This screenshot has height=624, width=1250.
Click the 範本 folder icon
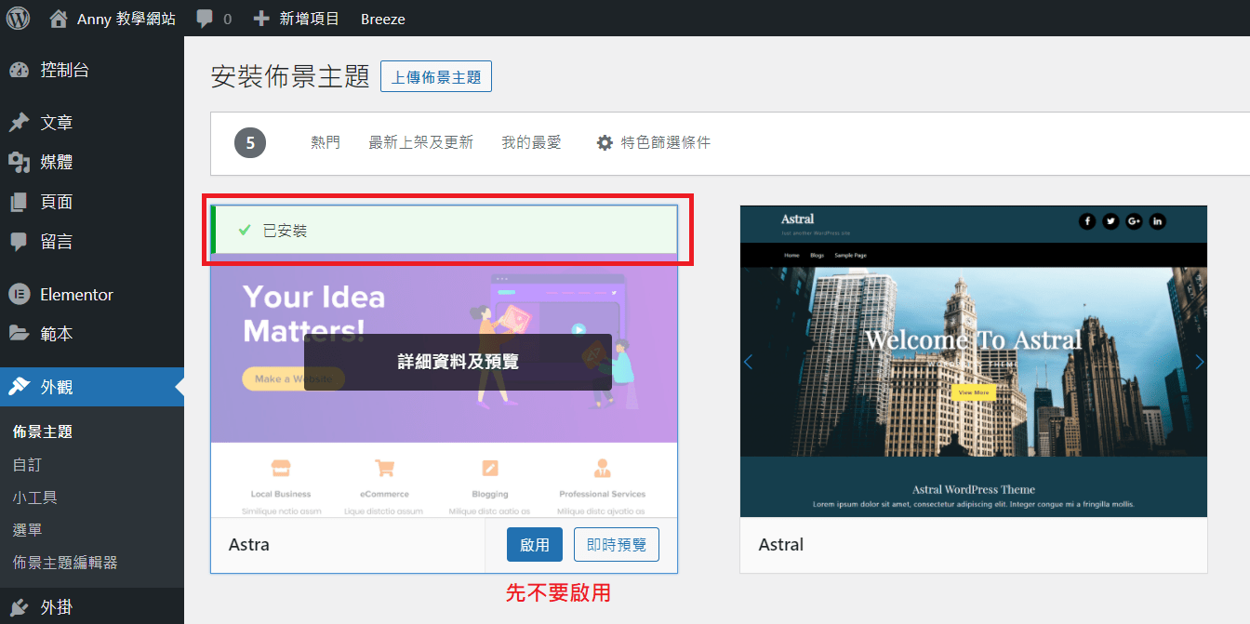coord(19,333)
